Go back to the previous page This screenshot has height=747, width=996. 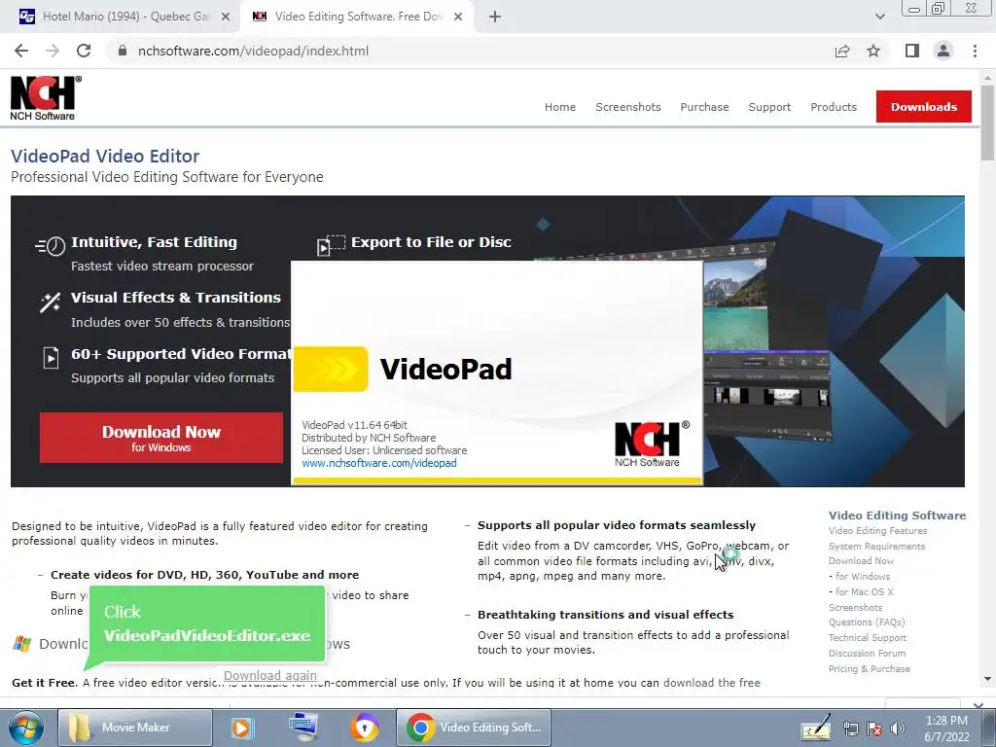pos(21,51)
